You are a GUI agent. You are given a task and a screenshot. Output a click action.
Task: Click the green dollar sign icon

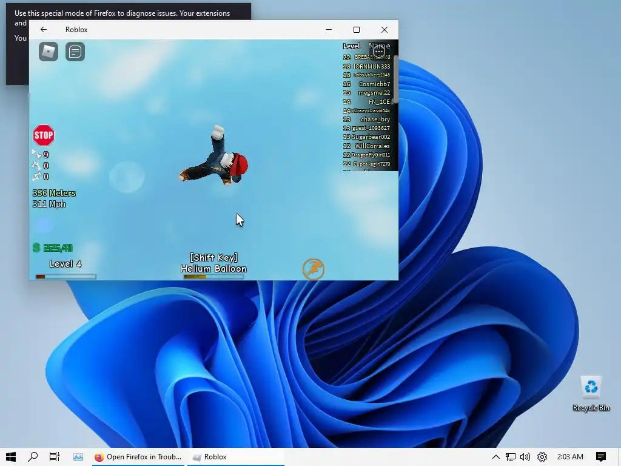pyautogui.click(x=36, y=248)
